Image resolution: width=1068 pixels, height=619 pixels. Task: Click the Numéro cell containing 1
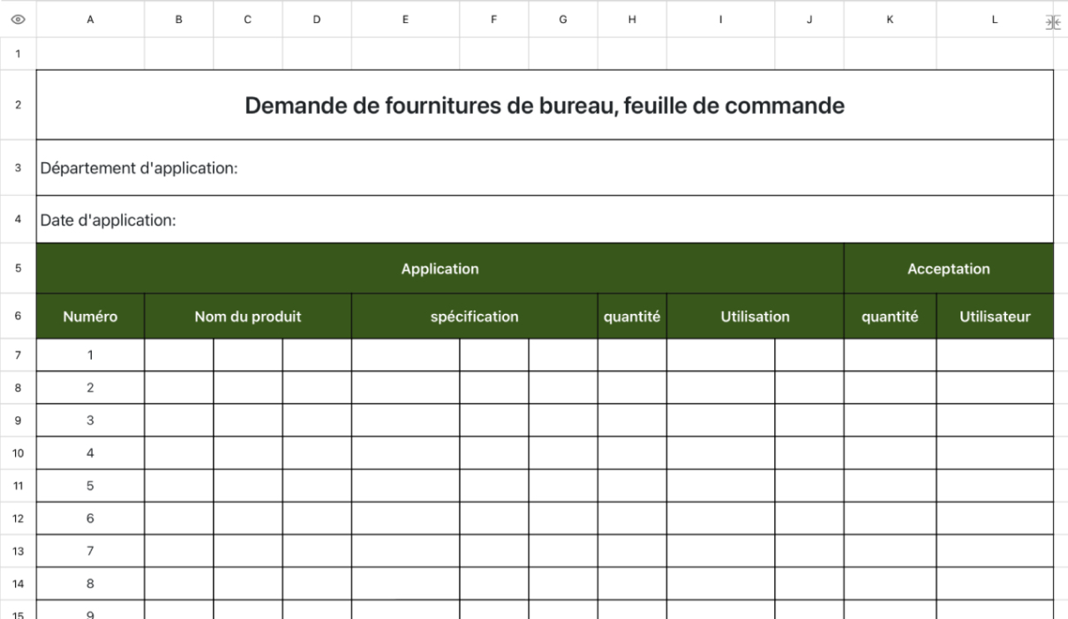coord(90,354)
